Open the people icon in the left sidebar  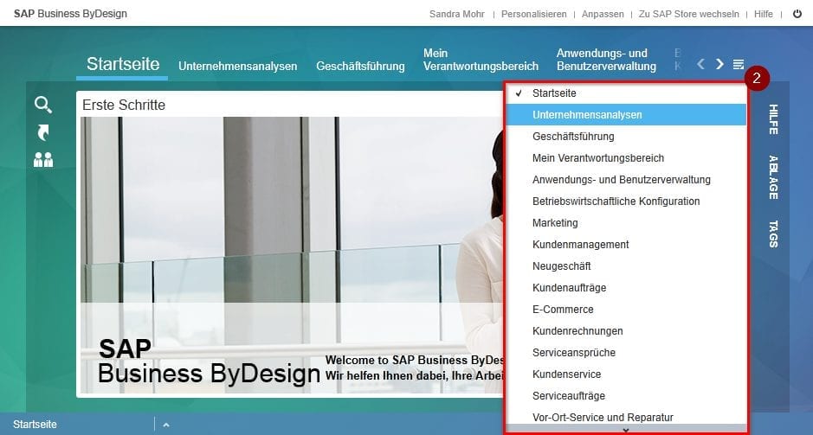(x=43, y=160)
